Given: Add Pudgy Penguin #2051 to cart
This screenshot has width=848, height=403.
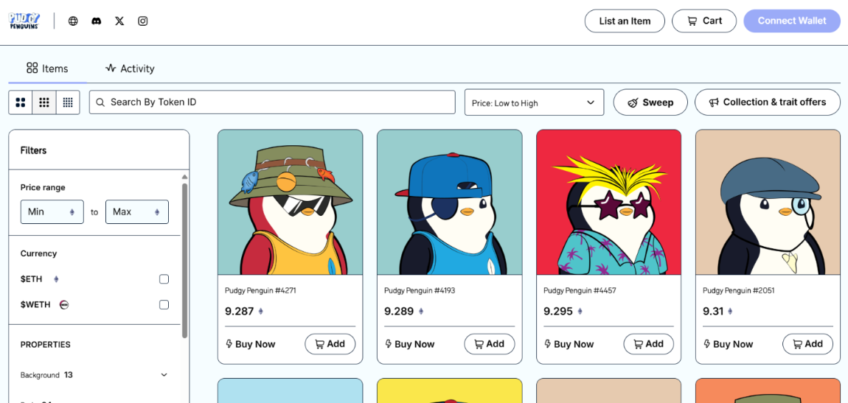Looking at the screenshot, I should pos(808,344).
